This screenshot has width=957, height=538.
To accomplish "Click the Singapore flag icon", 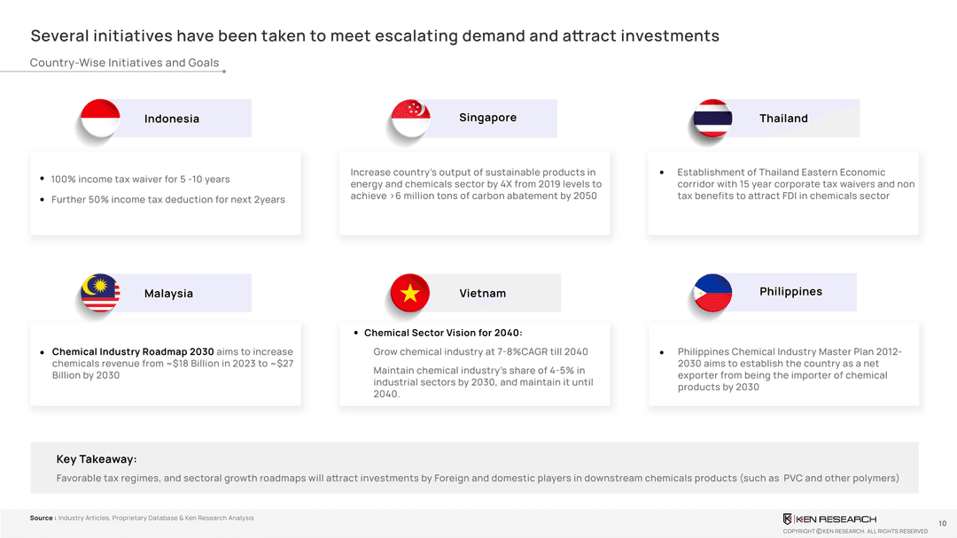I will pyautogui.click(x=410, y=119).
